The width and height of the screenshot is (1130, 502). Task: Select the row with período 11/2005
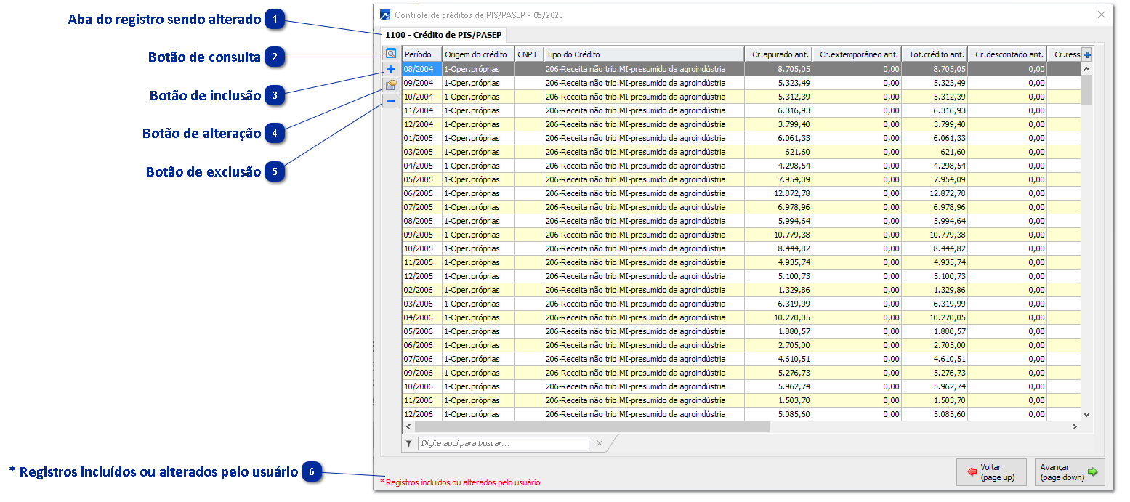tap(741, 262)
